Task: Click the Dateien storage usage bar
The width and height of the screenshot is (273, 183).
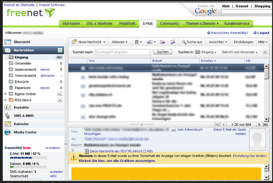Action: point(28,167)
